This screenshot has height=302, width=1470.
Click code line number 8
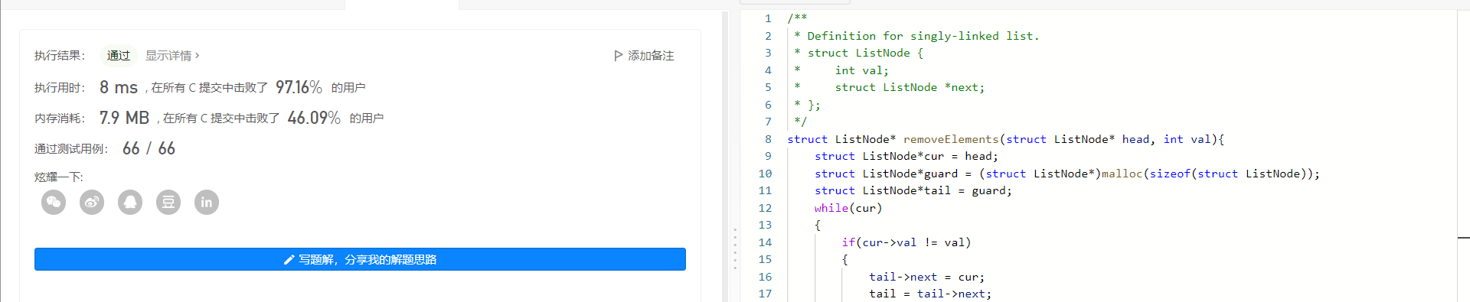(768, 139)
